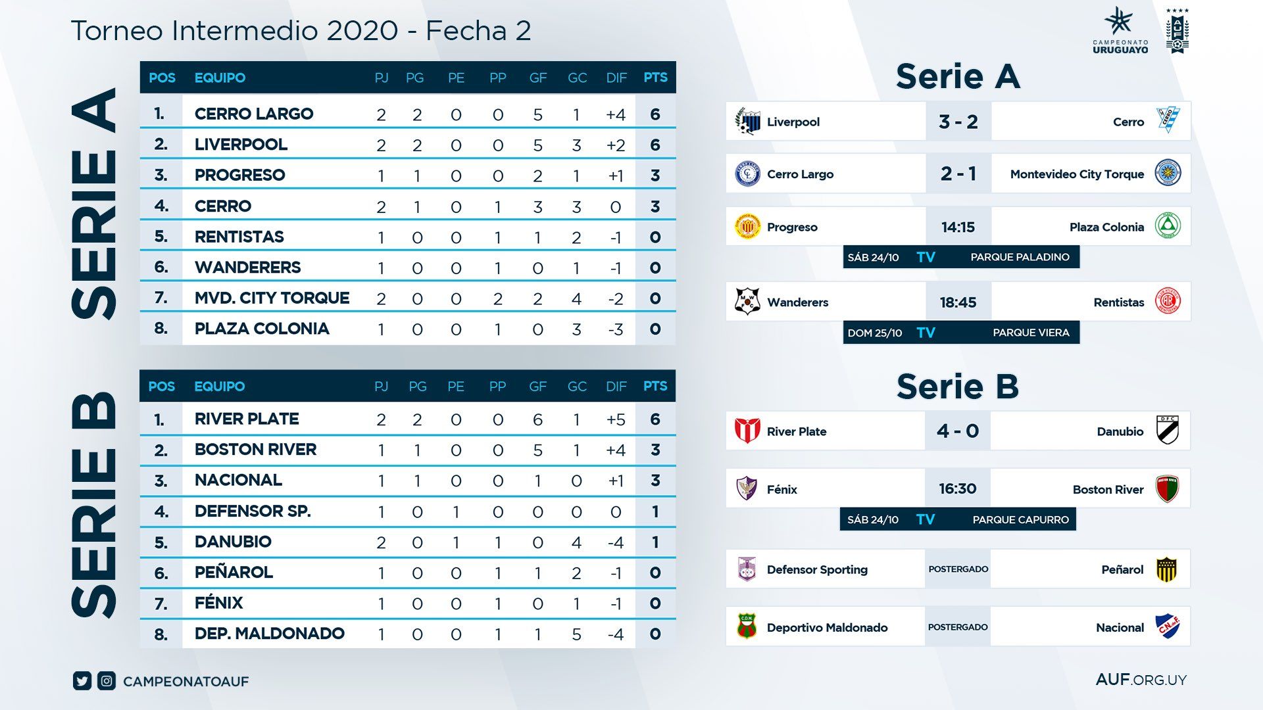Click the Campeonato Uruguayo star logo
The height and width of the screenshot is (710, 1263).
pyautogui.click(x=1120, y=30)
